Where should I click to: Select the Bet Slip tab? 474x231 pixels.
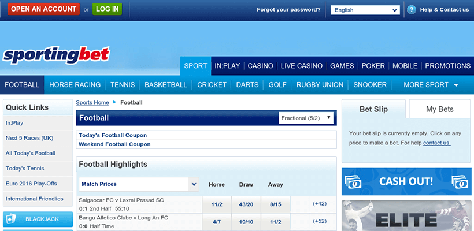(373, 109)
